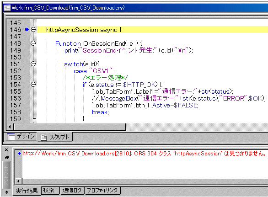Collapse the code block at line 146
The width and height of the screenshot is (268, 197).
[x=33, y=30]
